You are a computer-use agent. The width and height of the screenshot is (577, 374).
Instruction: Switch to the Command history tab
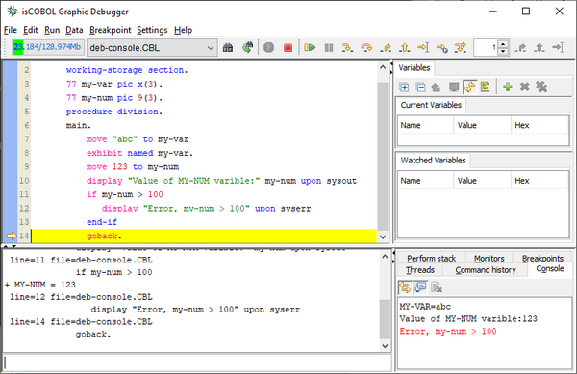coord(486,270)
